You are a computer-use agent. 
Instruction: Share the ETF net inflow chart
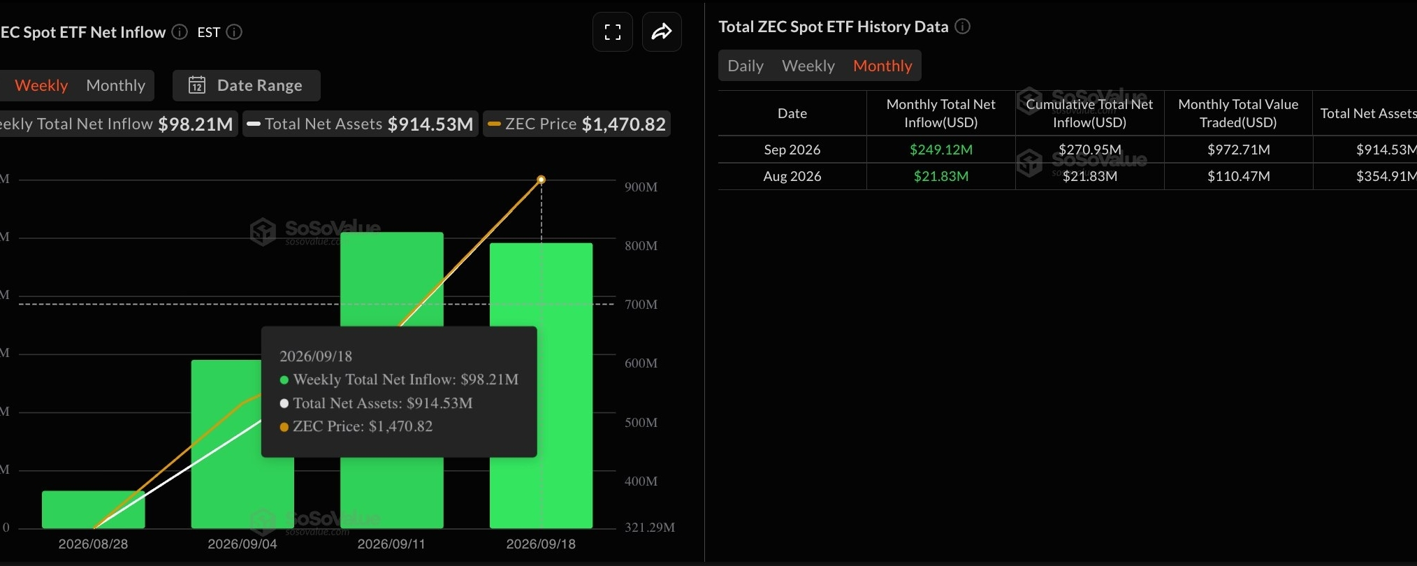click(x=662, y=32)
